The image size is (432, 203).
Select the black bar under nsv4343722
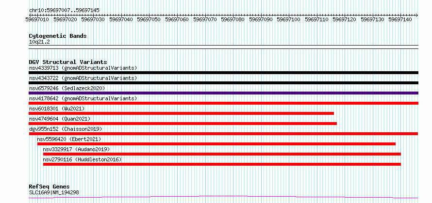tap(223, 83)
